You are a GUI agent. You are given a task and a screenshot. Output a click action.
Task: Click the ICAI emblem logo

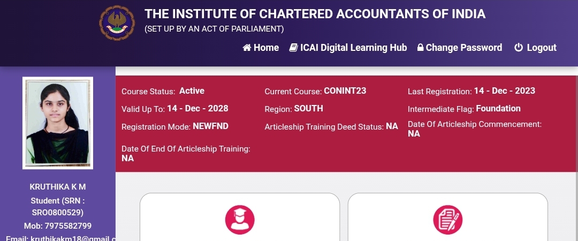pos(117,22)
